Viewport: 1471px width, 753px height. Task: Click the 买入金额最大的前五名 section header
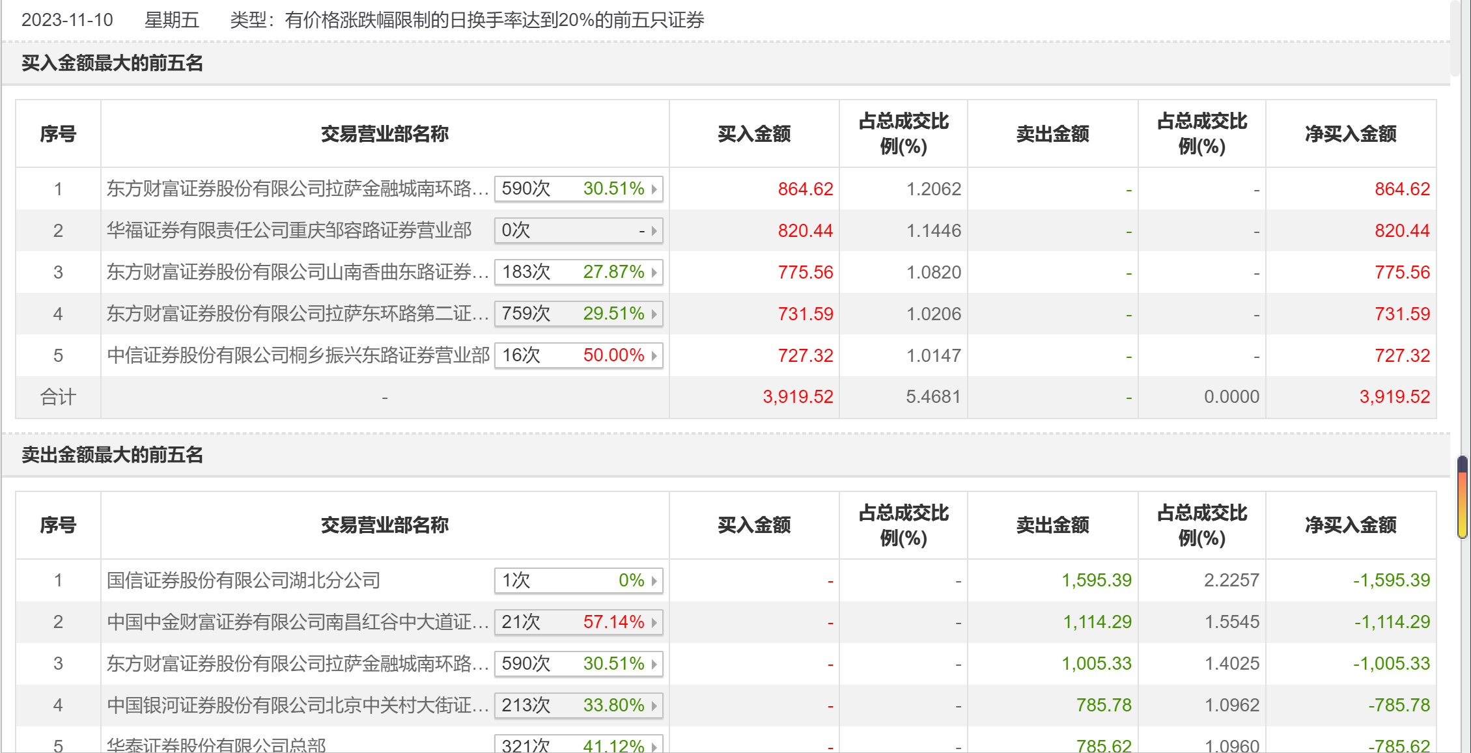[x=112, y=63]
